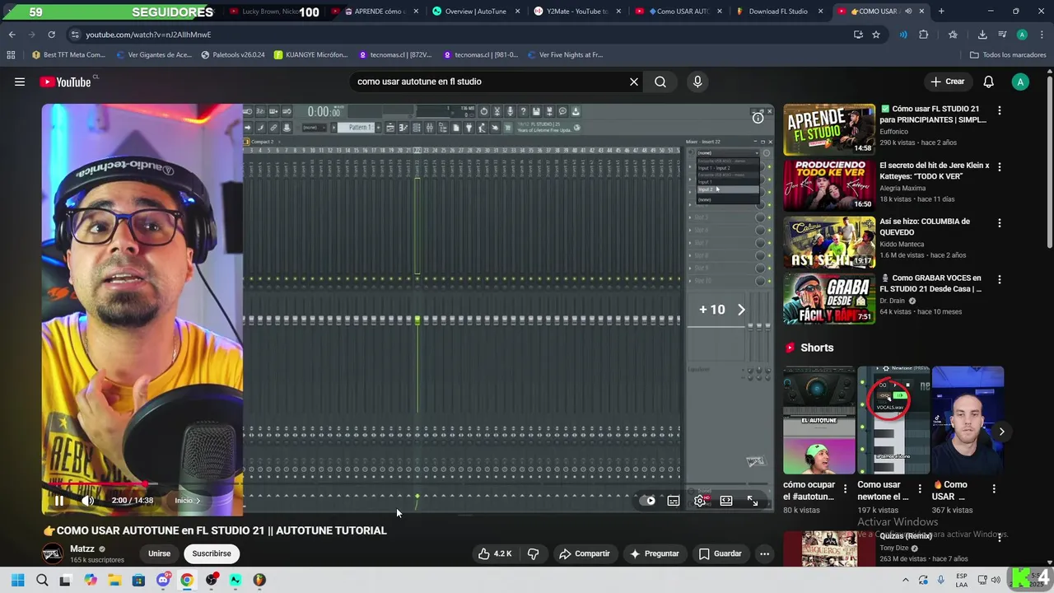Click the YouTube page scrollbar
The width and height of the screenshot is (1054, 593).
point(1049,163)
